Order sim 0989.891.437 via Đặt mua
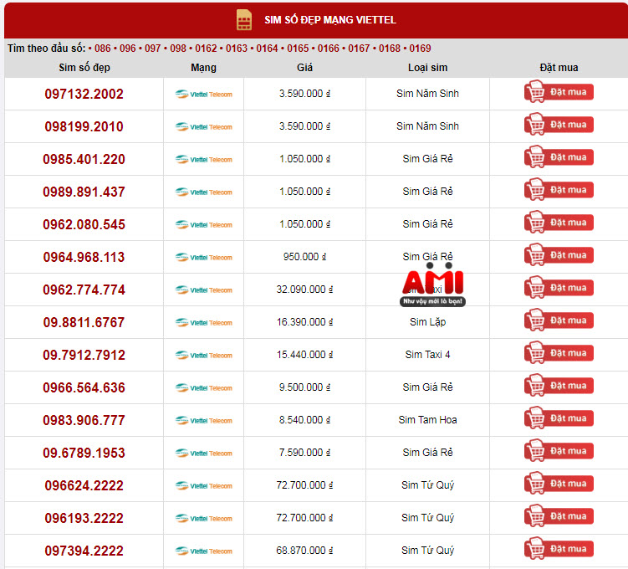This screenshot has width=628, height=569. pos(559,190)
